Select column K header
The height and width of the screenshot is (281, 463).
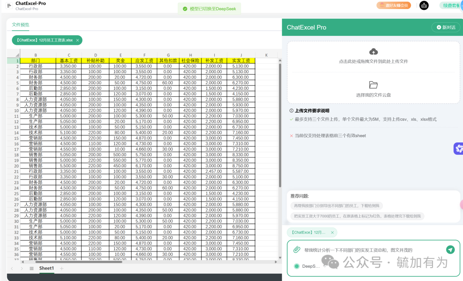[x=266, y=55]
